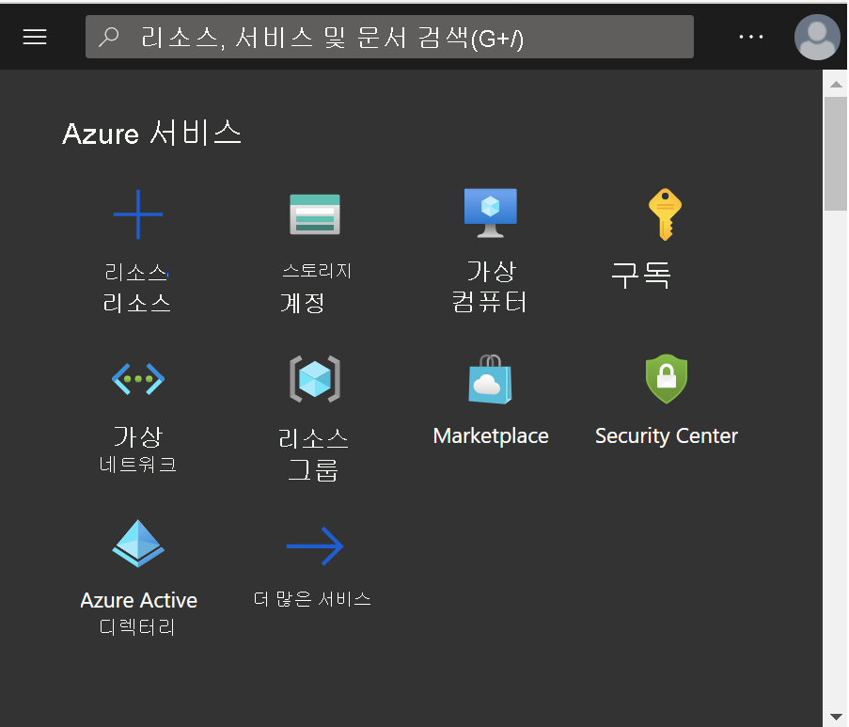Image resolution: width=849 pixels, height=727 pixels.
Task: Click the account avatar in the top bar
Action: [816, 37]
